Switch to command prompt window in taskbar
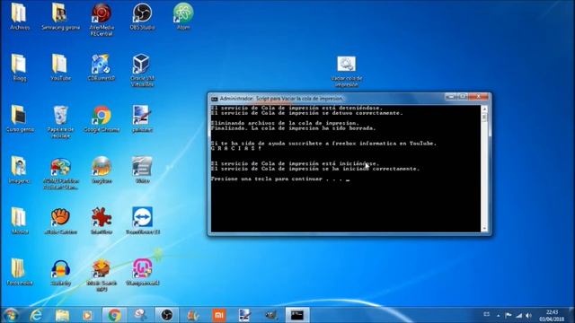 point(297,315)
